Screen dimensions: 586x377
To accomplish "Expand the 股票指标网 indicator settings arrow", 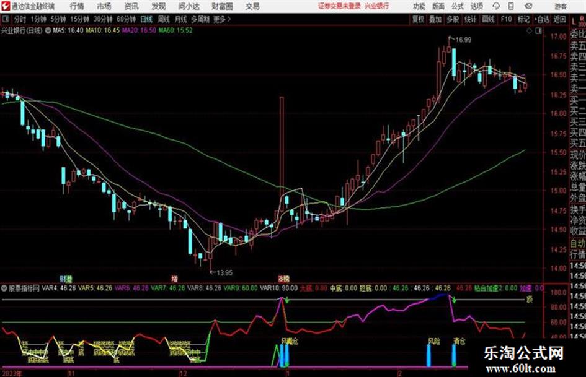I will pyautogui.click(x=4, y=288).
